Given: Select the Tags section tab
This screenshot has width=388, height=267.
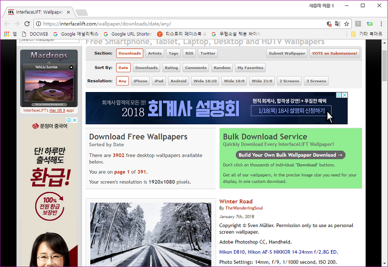Looking at the screenshot, I should [173, 53].
